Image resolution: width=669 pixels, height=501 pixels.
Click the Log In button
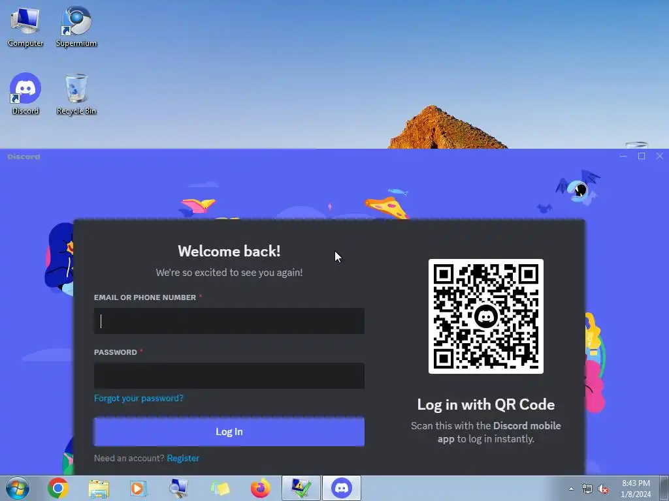pyautogui.click(x=229, y=432)
